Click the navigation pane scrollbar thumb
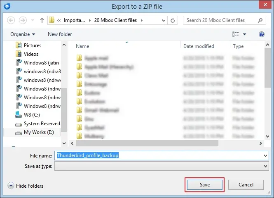The image size is (274, 198). point(64,110)
